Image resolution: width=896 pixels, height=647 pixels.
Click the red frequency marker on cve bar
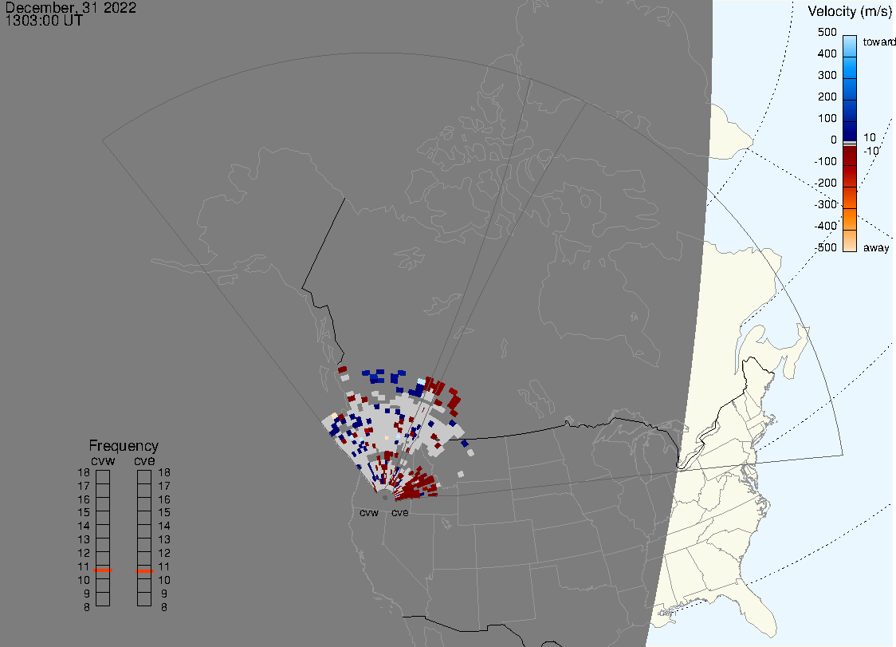point(144,571)
